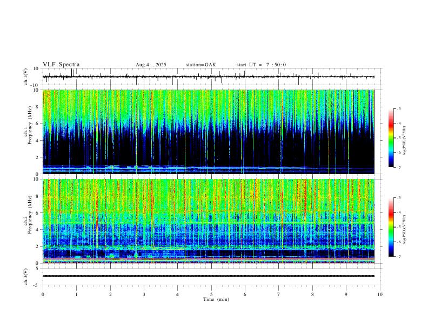Click the "-5" label on ch.2 colorbar
428x330 pixels.
pos(398,227)
